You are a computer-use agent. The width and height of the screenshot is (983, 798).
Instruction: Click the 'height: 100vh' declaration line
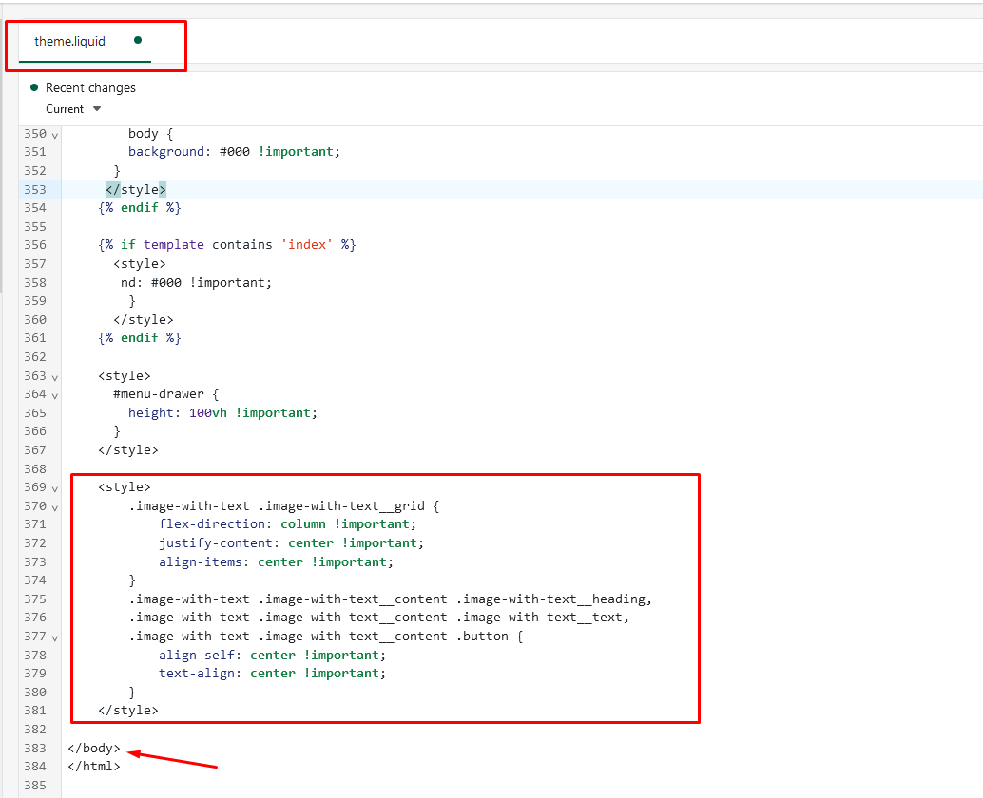pyautogui.click(x=221, y=413)
